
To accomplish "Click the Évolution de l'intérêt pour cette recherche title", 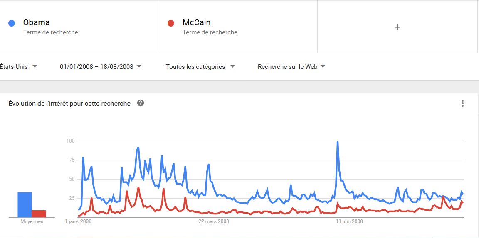I will coord(70,103).
